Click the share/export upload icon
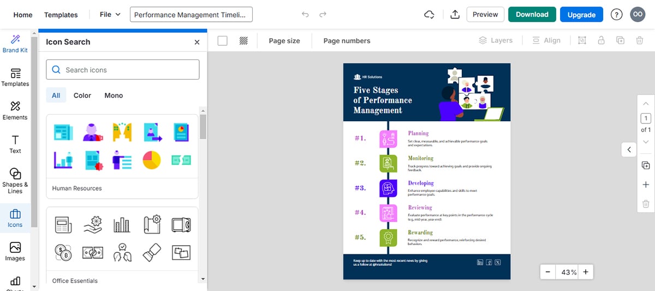The image size is (655, 291). coord(455,15)
